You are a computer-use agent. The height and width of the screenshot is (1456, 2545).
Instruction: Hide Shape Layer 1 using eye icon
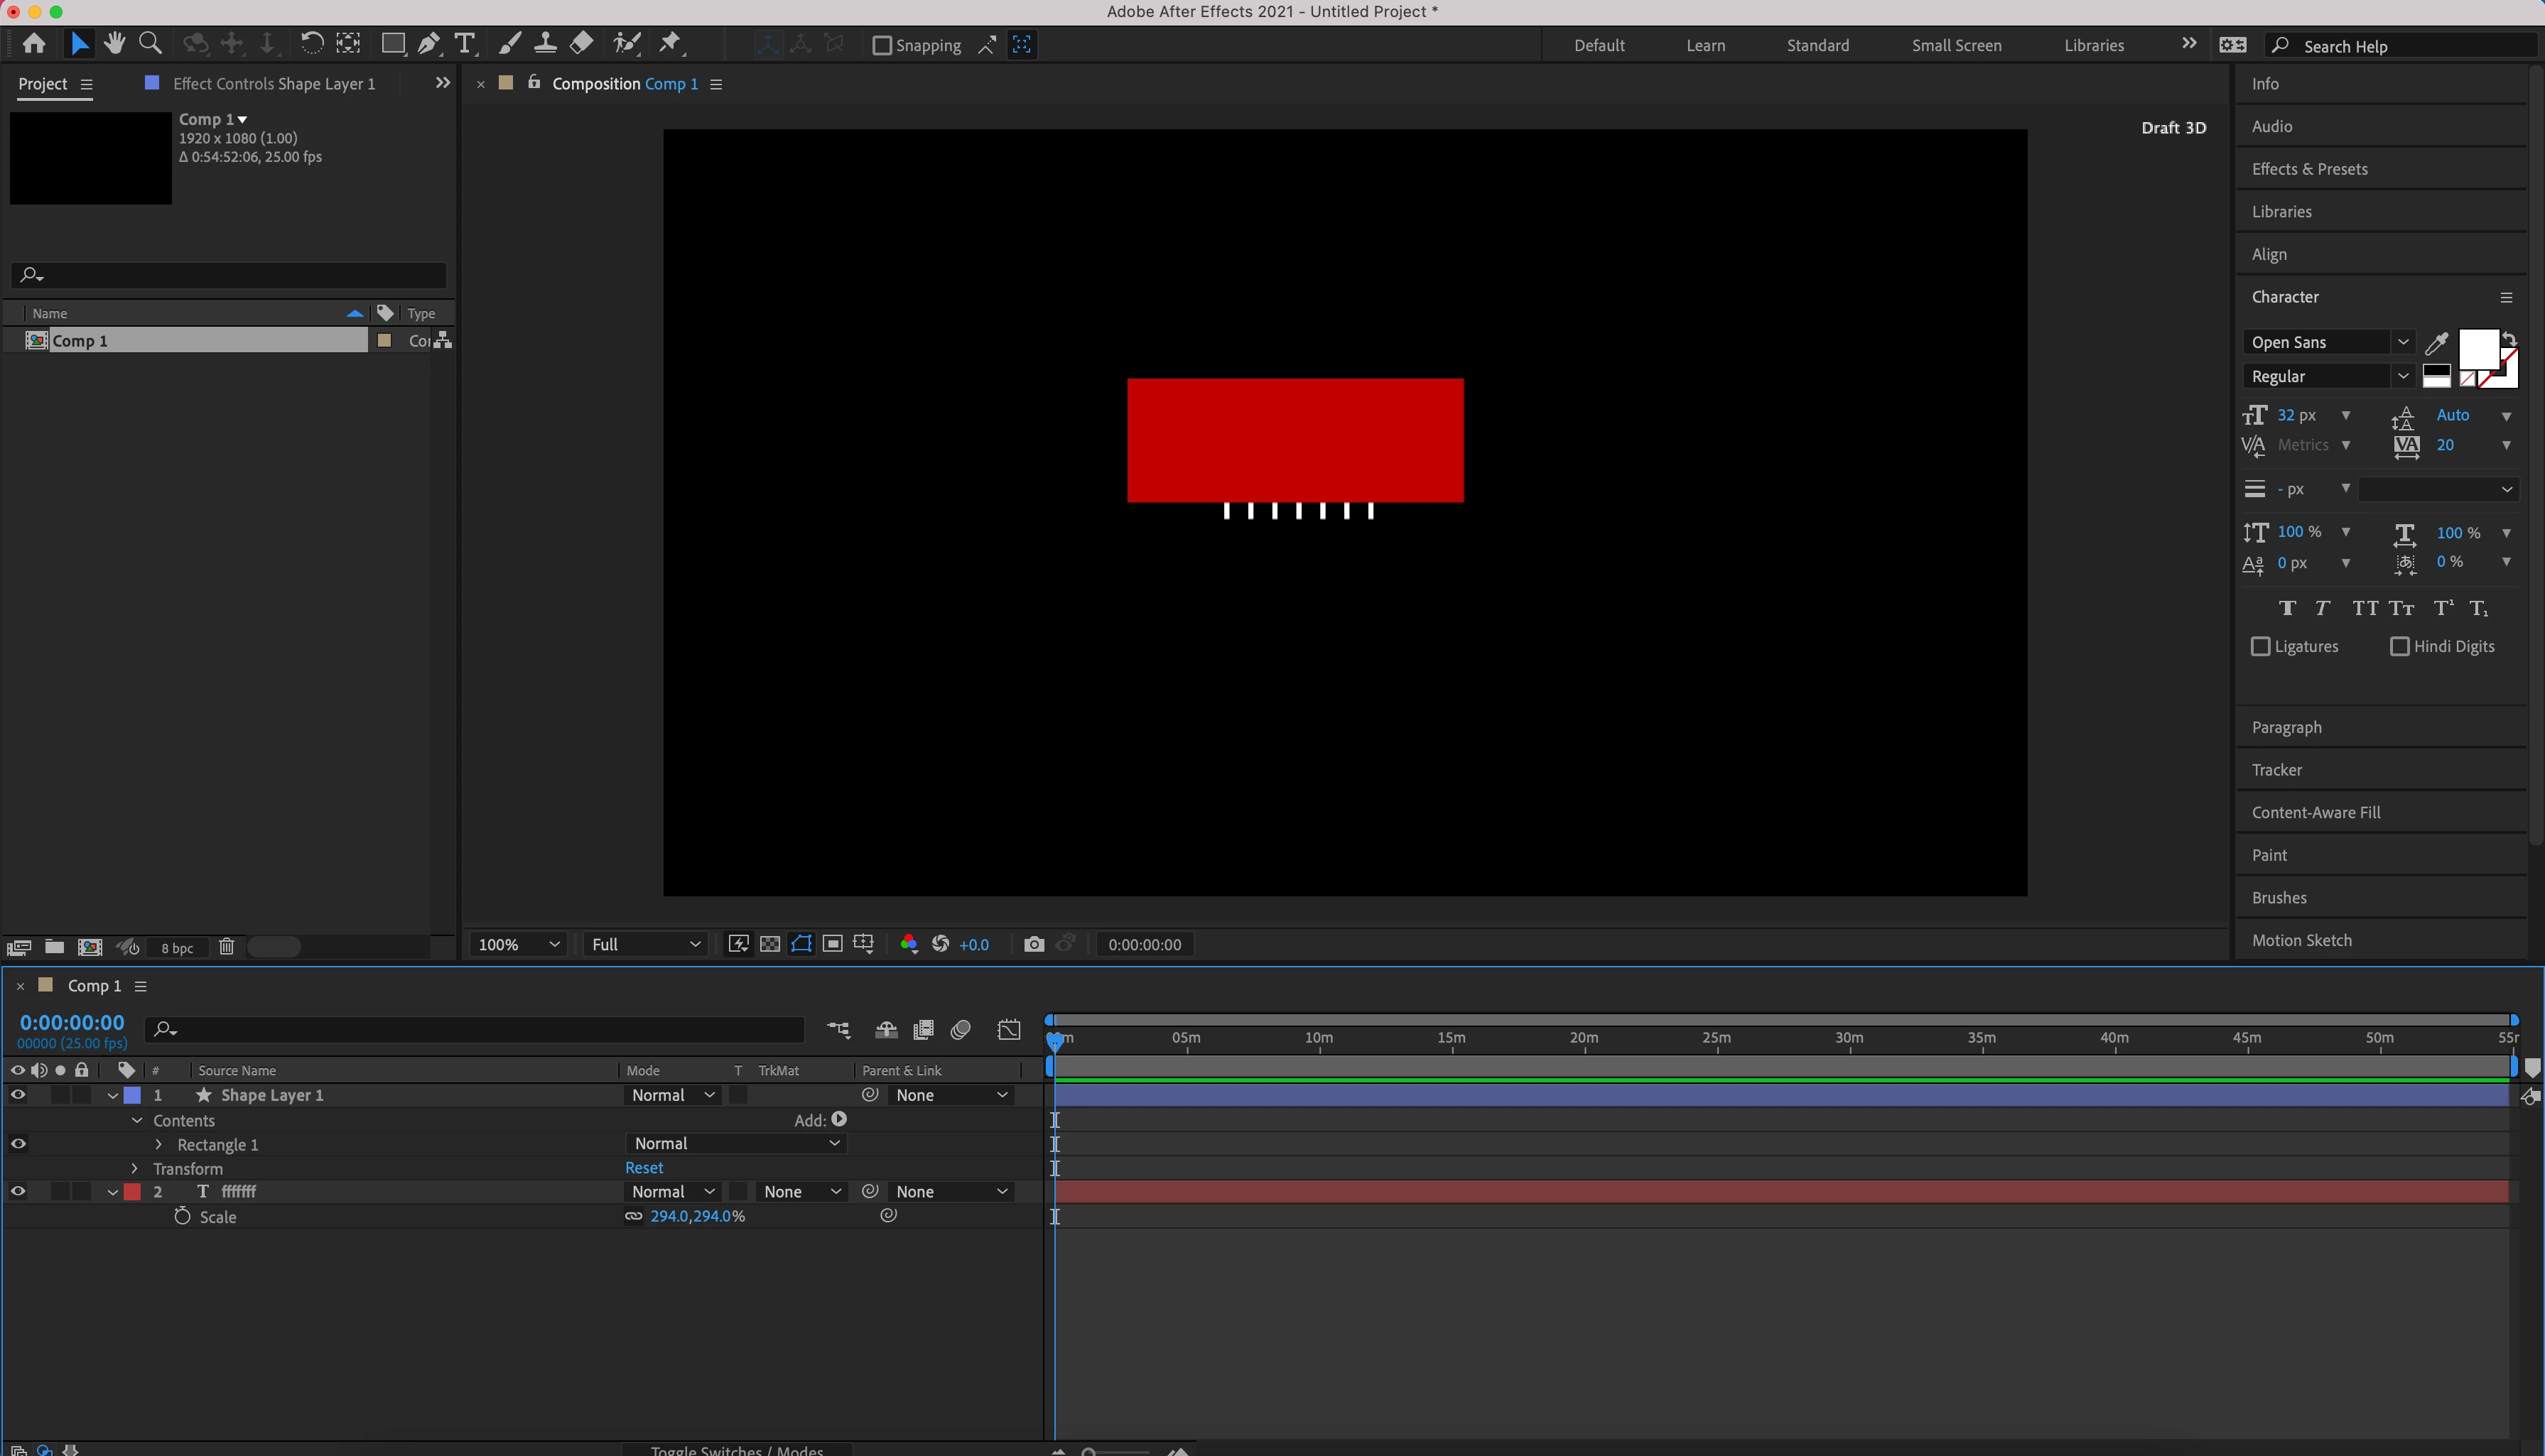(18, 1095)
